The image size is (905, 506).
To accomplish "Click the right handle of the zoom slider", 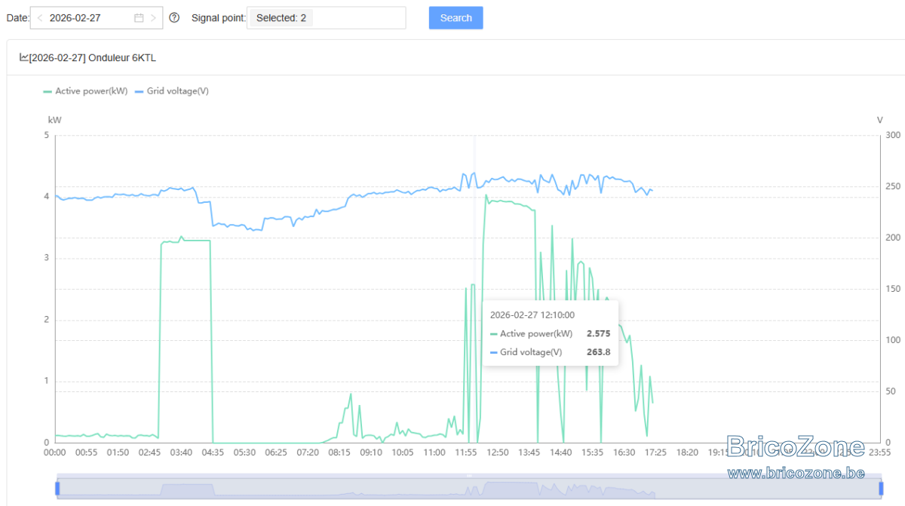I will pos(880,488).
